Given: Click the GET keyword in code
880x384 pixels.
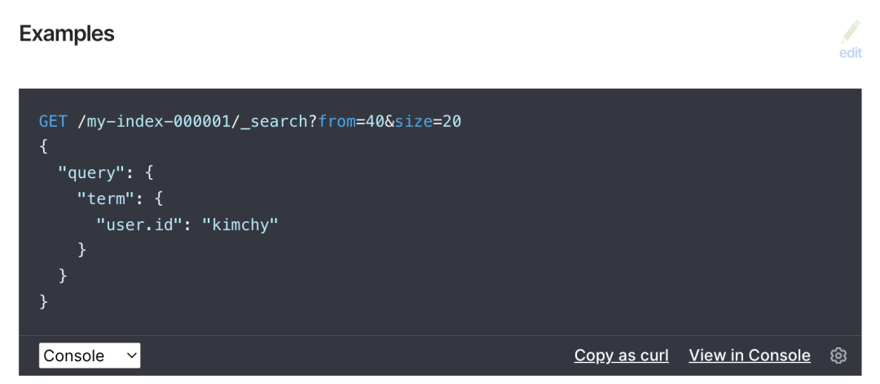Looking at the screenshot, I should click(x=53, y=121).
